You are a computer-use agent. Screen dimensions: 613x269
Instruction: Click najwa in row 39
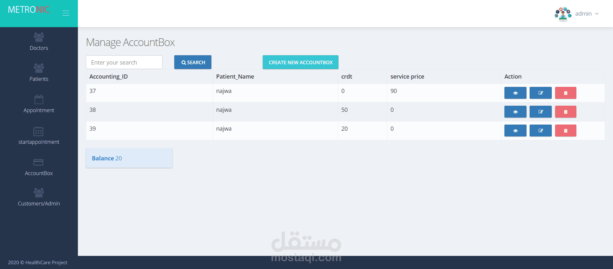pyautogui.click(x=224, y=129)
